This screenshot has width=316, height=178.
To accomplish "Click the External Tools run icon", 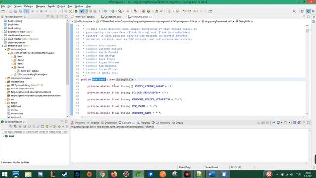I will click(x=120, y=11).
